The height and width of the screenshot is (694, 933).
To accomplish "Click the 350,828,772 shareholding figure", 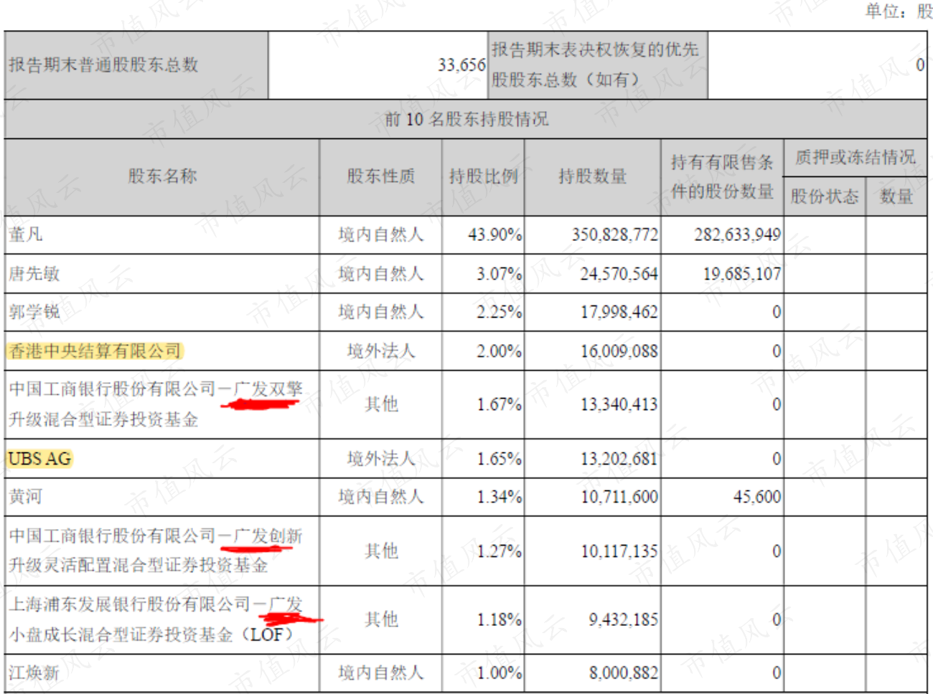I will pos(615,234).
